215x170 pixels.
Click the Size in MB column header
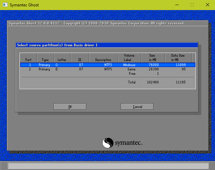[153, 58]
